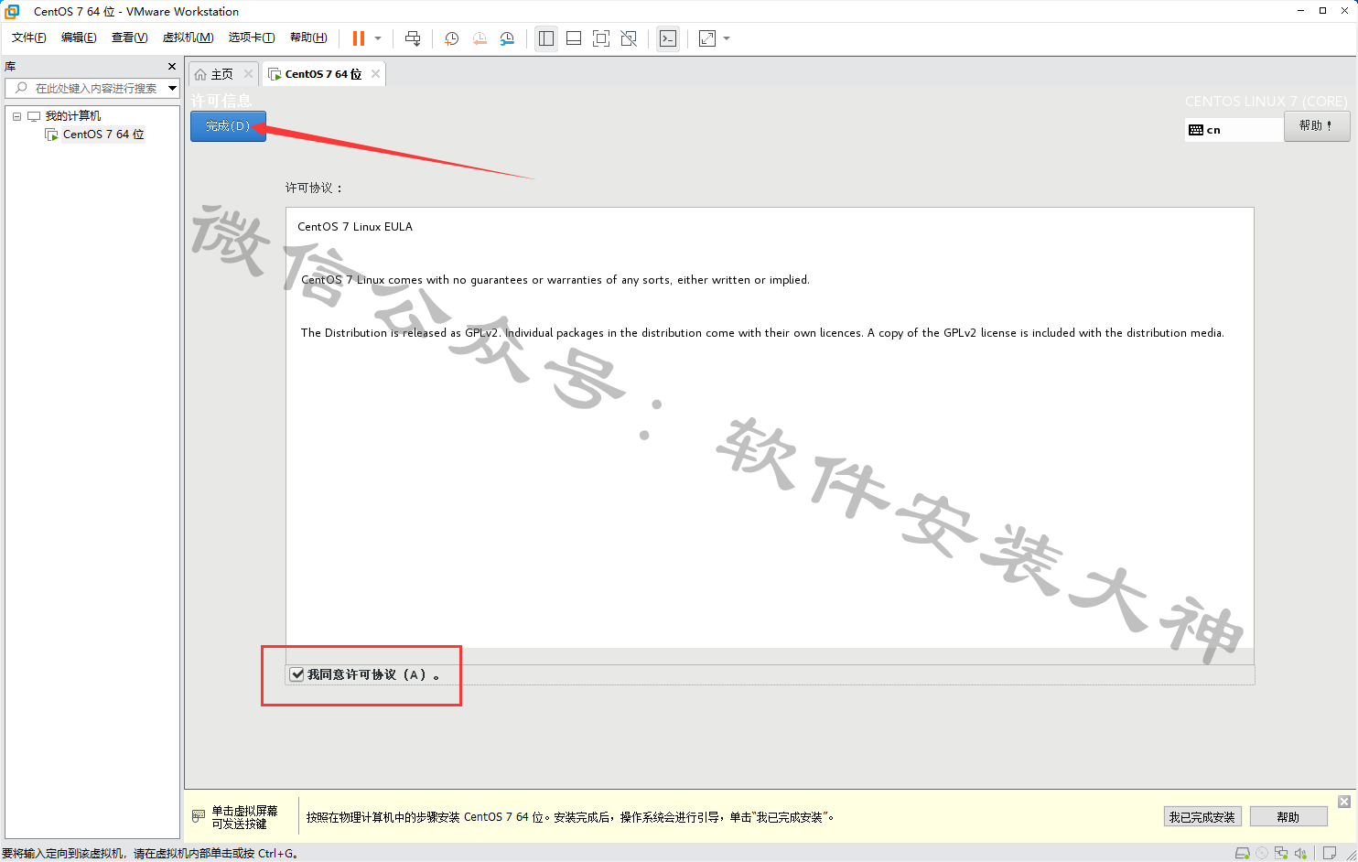Open the 帮助(H) menu
The image size is (1358, 862).
308,38
